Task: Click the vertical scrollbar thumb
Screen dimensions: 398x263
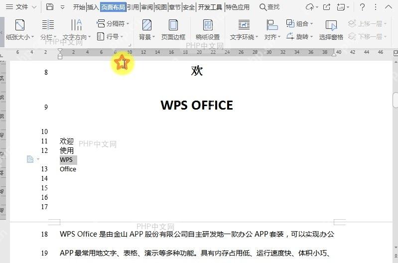Action: [x=395, y=100]
